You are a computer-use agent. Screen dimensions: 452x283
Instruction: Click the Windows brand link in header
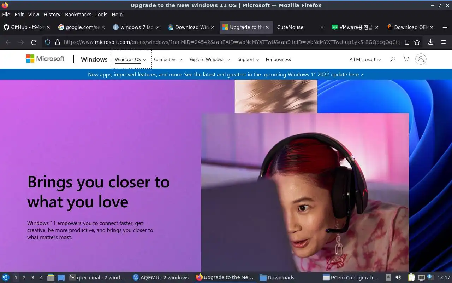(x=94, y=59)
